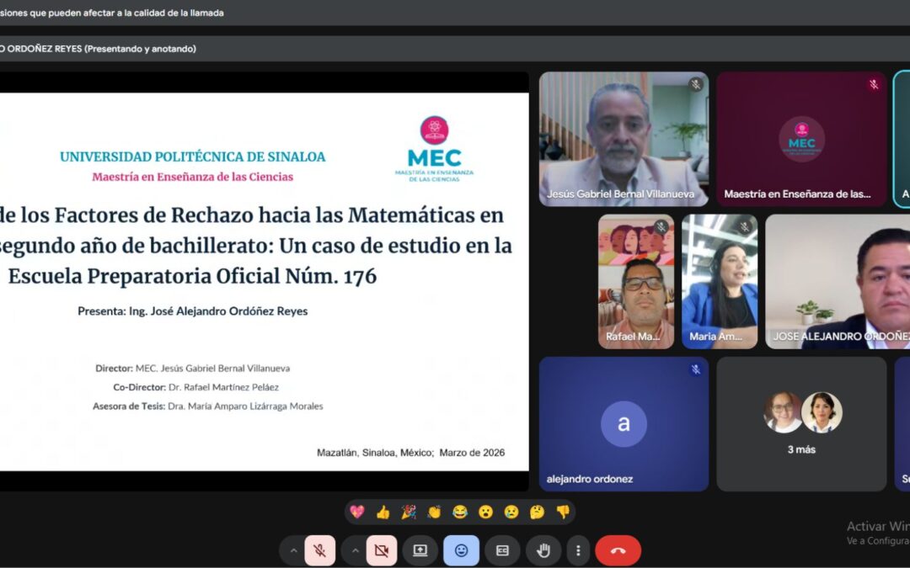
Task: Toggle the mute indicator on Jesús Gabriel's tile
Action: [694, 83]
